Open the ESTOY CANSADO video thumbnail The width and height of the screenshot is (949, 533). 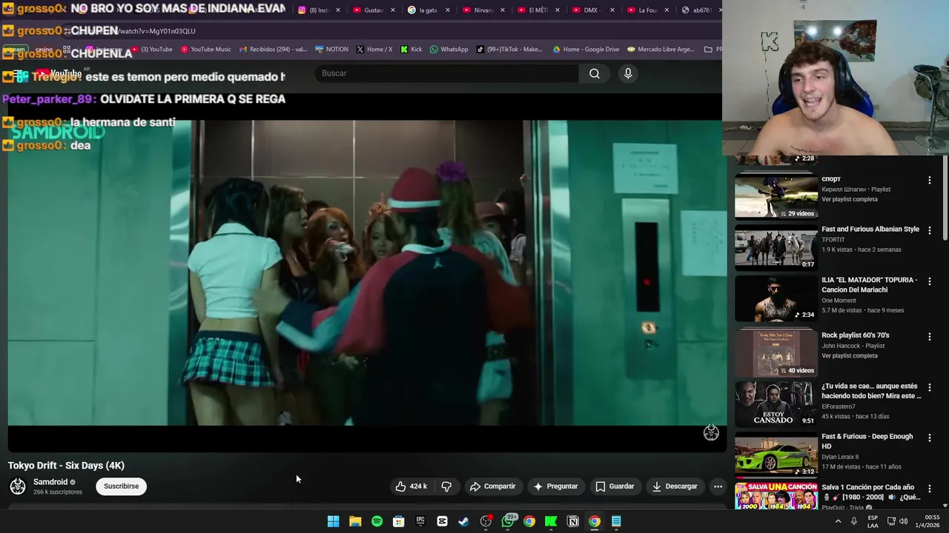tap(776, 403)
